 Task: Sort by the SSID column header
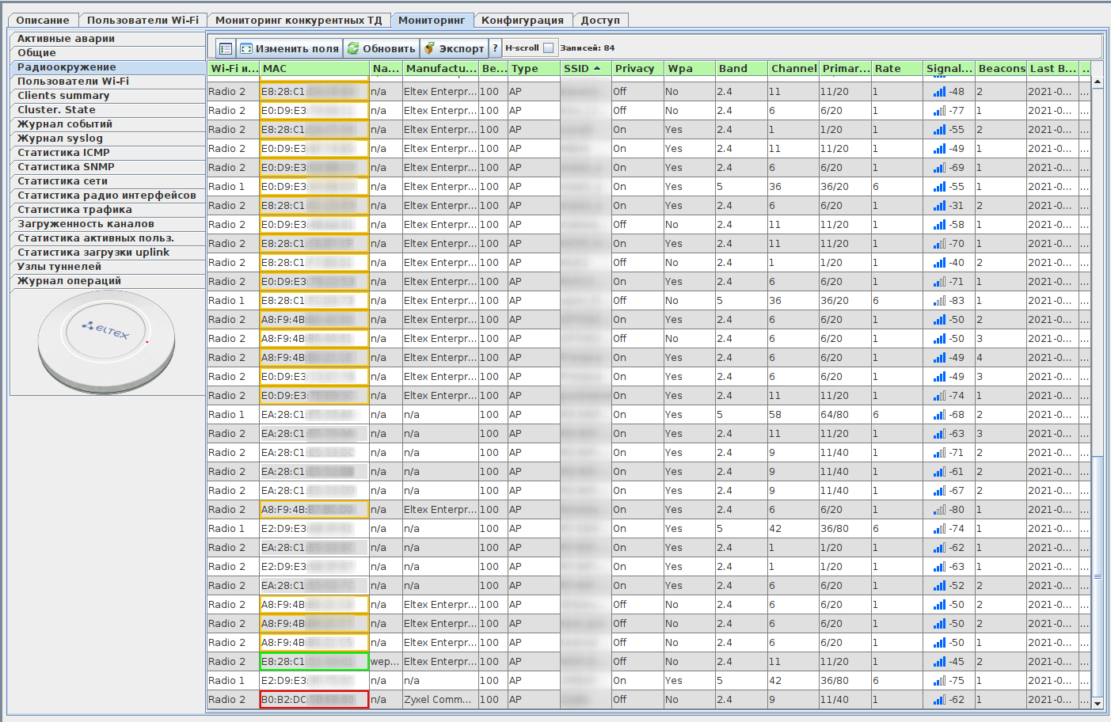point(582,69)
